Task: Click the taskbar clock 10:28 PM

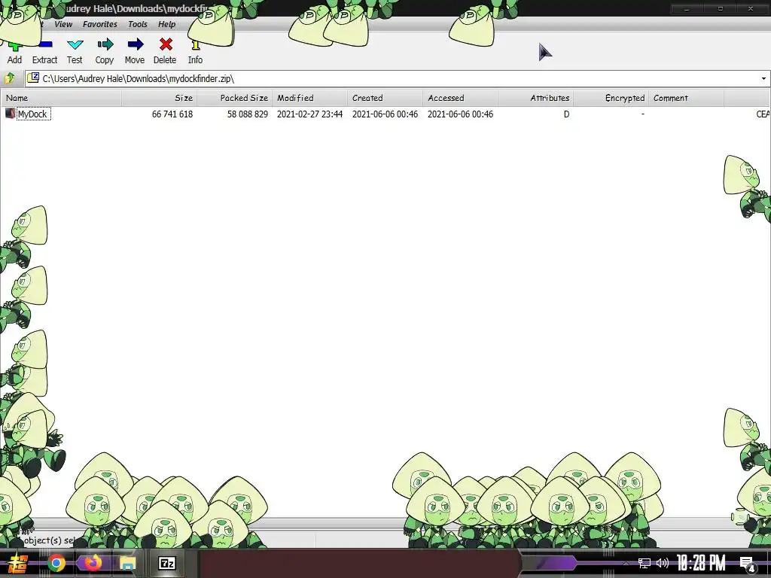Action: (x=701, y=563)
